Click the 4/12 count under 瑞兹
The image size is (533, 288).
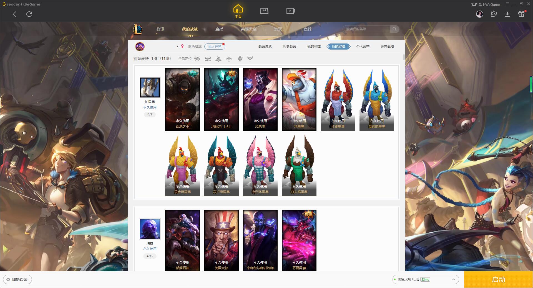coord(150,256)
